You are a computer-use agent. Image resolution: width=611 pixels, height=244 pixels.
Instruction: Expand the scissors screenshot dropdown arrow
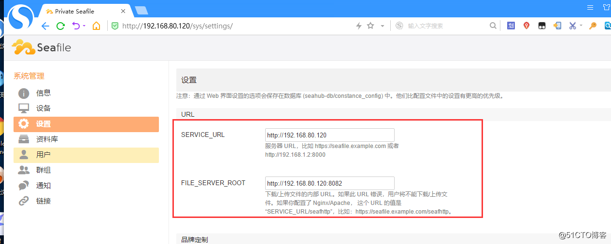(x=581, y=26)
